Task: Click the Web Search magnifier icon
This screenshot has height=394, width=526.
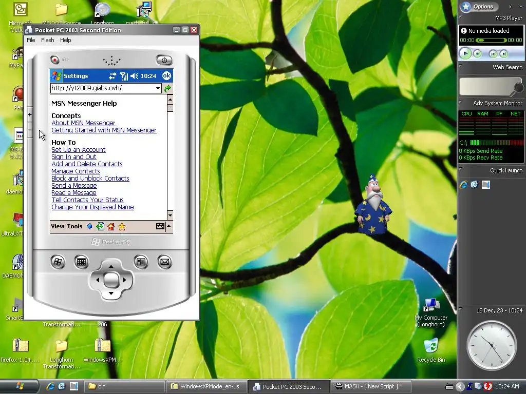Action: 518,88
